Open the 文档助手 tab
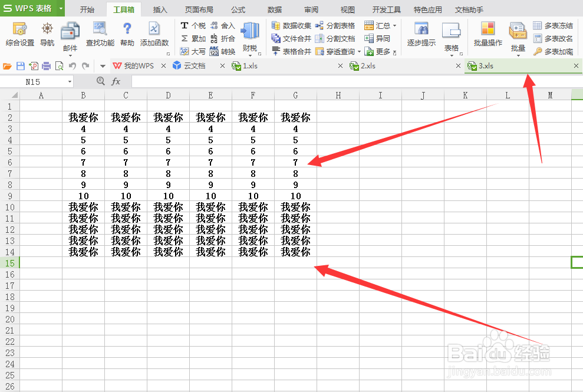Image resolution: width=583 pixels, height=392 pixels. 469,9
